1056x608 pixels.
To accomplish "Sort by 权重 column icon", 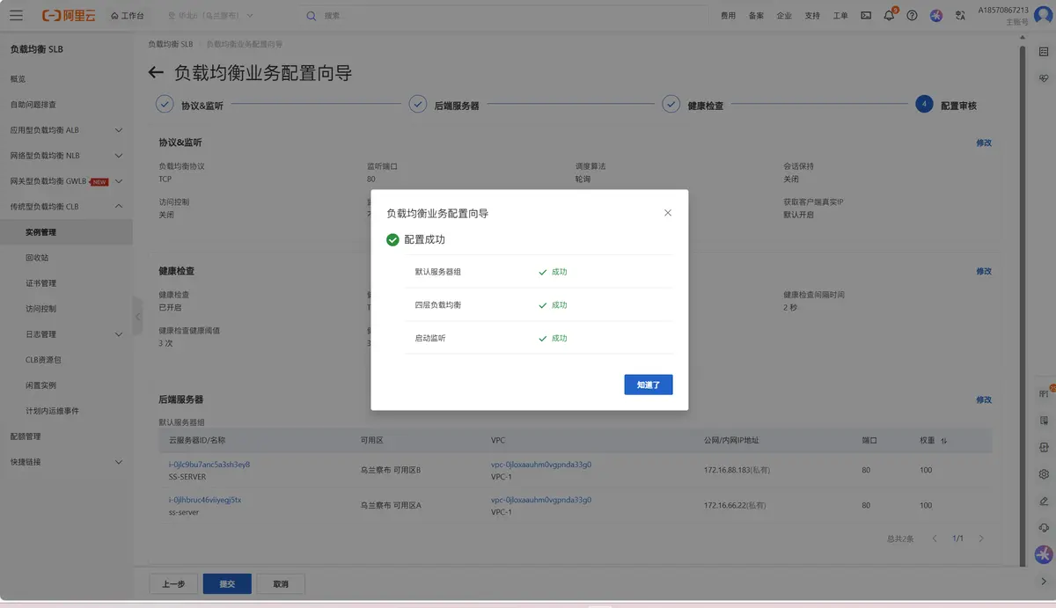I will 944,440.
